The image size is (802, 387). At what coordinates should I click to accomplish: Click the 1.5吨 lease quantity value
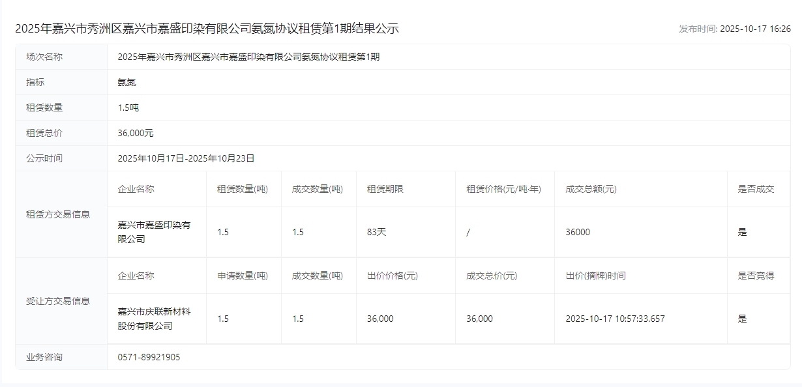128,107
